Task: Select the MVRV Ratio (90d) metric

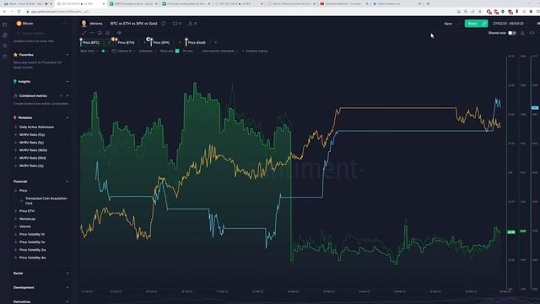Action: coord(32,158)
